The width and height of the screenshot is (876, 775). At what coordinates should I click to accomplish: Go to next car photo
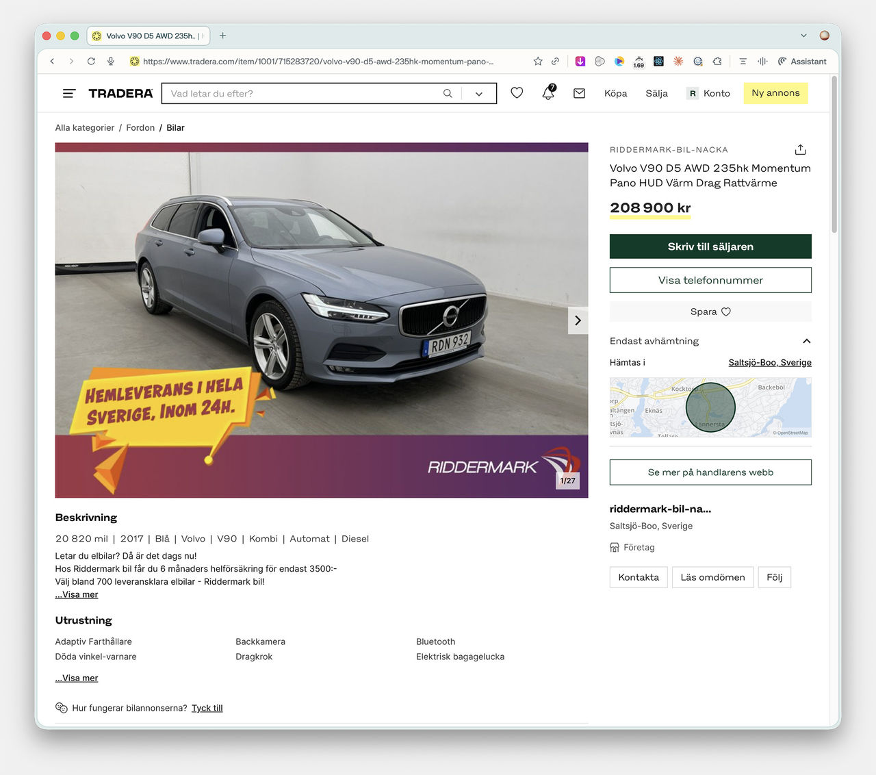click(x=578, y=320)
